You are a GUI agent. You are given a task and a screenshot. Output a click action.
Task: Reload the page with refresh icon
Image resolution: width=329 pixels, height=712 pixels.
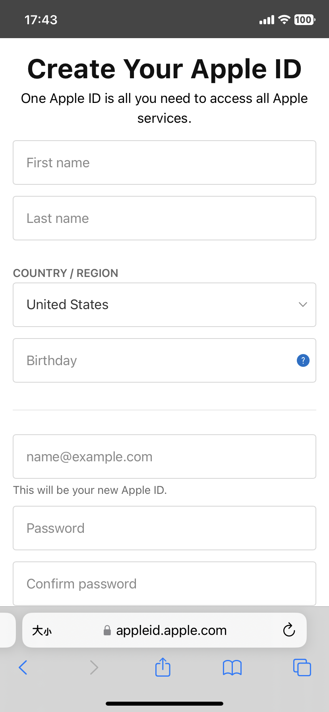(289, 630)
